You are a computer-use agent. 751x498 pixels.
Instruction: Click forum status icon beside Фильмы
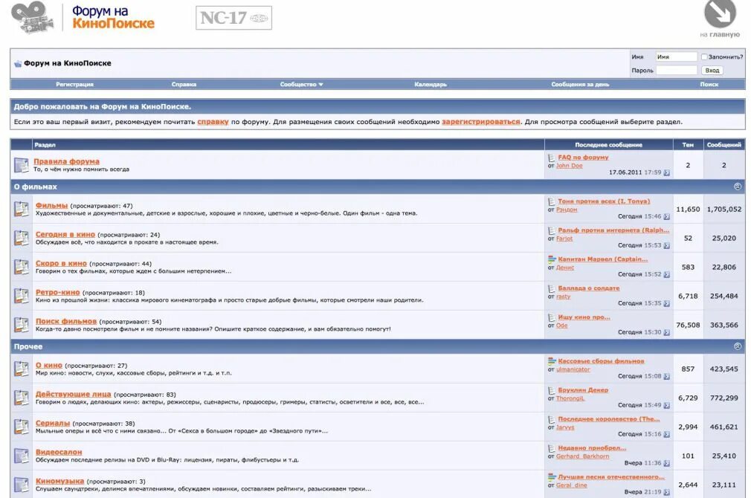tap(21, 210)
